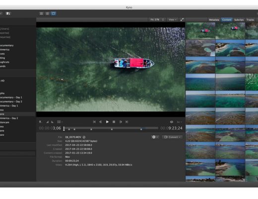This screenshot has height=199, width=258.
Task: Open the gear actions dropdown
Action: 155,137
